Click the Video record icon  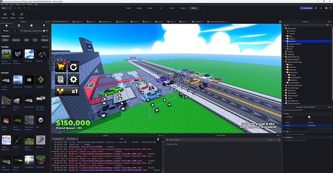point(21,14)
